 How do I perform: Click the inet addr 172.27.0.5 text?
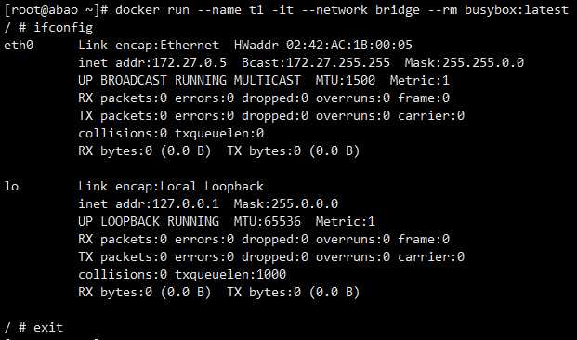click(x=152, y=63)
